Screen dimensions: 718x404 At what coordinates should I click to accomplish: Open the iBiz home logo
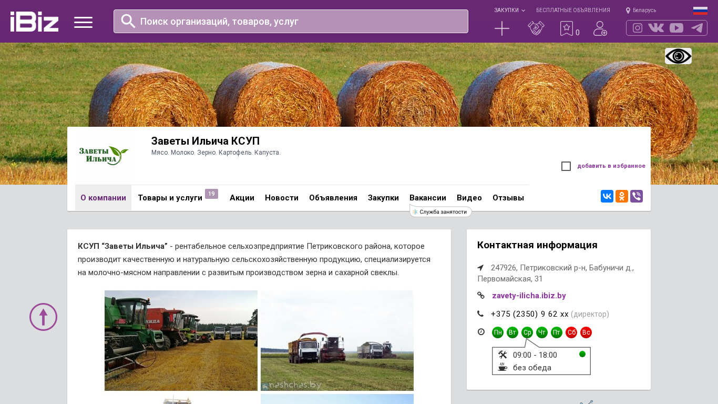(x=34, y=22)
